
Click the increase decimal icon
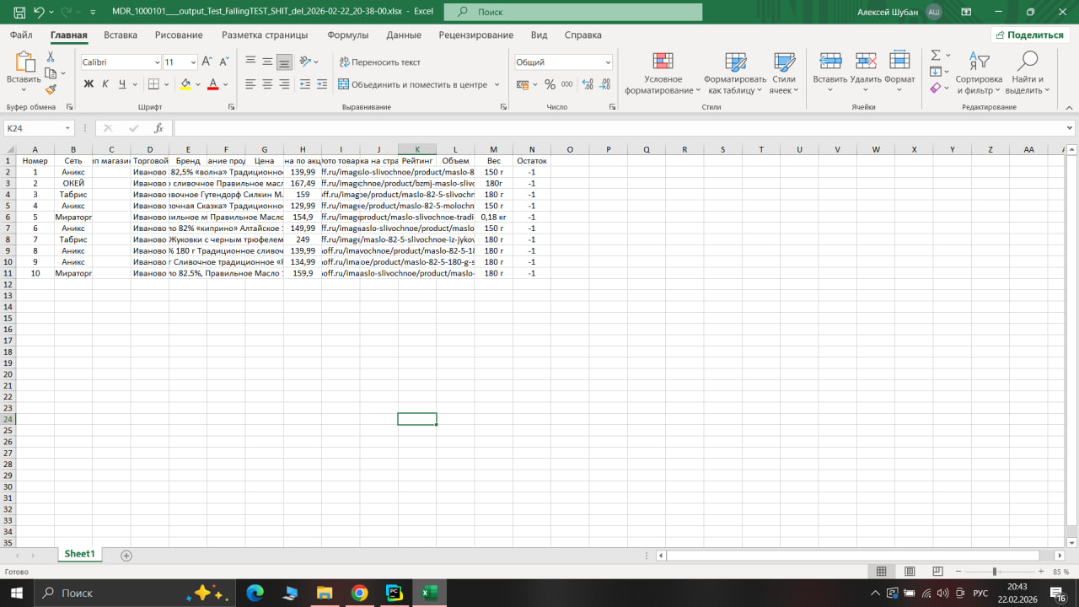[x=588, y=84]
